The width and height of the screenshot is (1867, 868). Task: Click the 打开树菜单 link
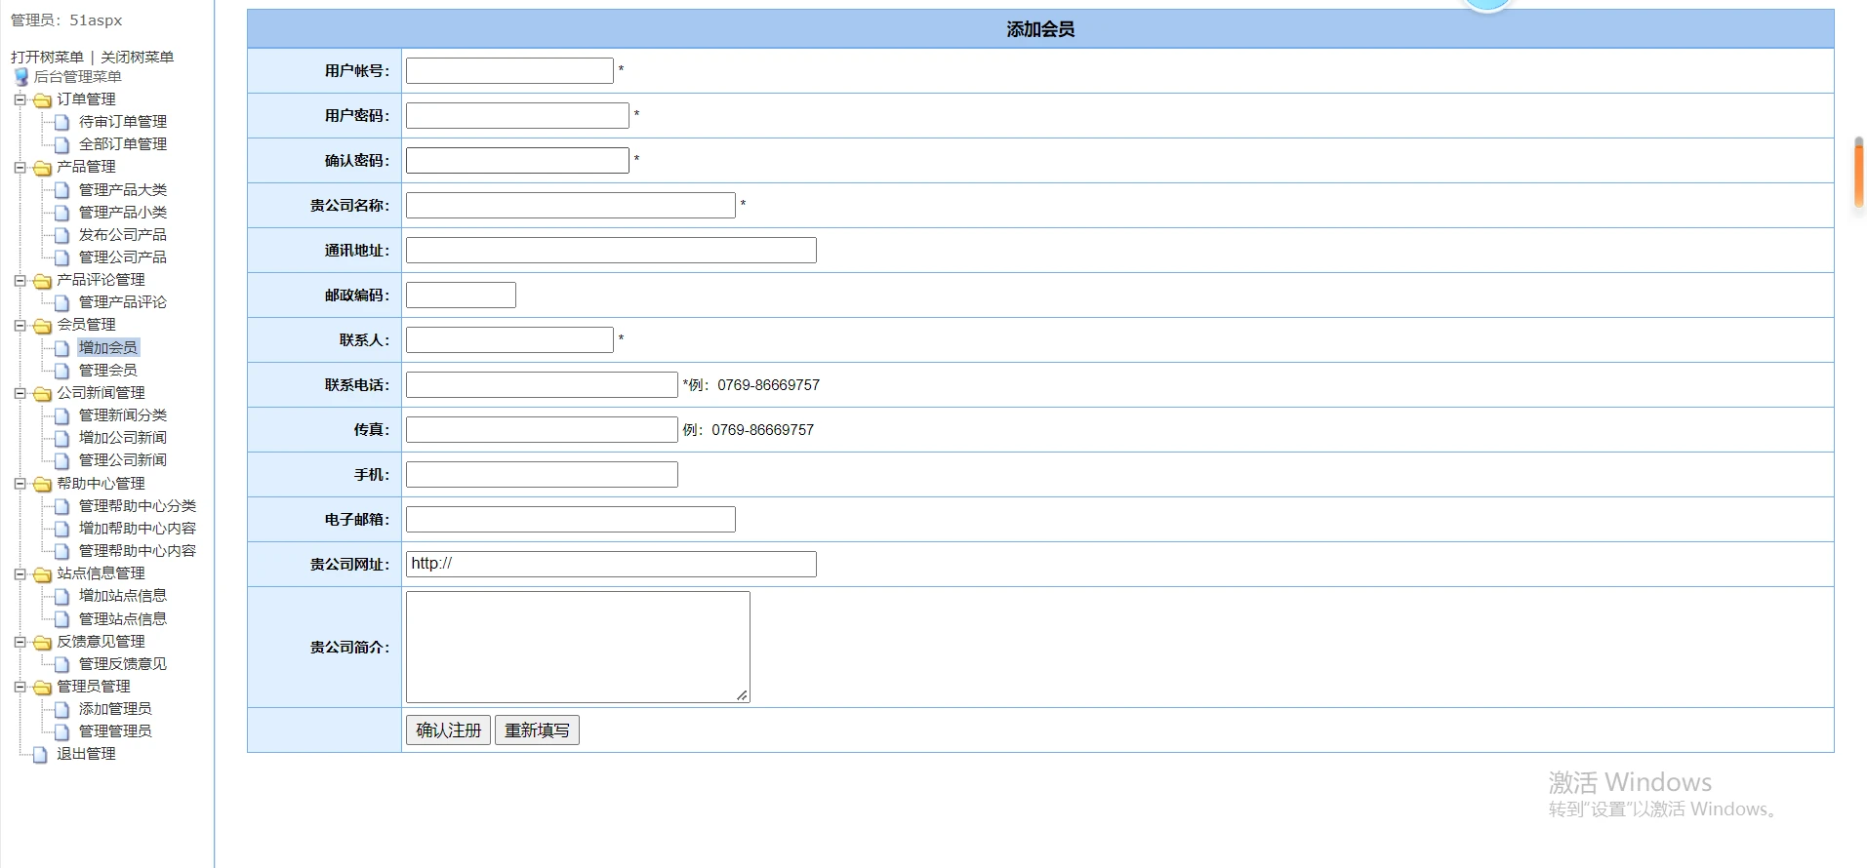[x=48, y=58]
